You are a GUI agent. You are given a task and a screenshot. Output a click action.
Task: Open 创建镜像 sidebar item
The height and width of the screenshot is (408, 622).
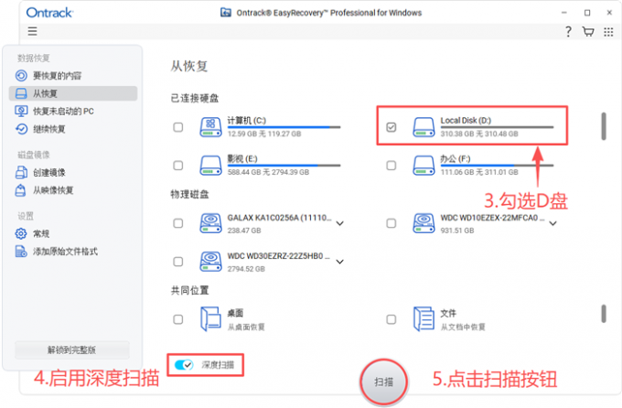tap(73, 172)
